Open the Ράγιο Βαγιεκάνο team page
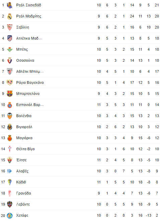This screenshot has height=223, width=160. coord(30,82)
